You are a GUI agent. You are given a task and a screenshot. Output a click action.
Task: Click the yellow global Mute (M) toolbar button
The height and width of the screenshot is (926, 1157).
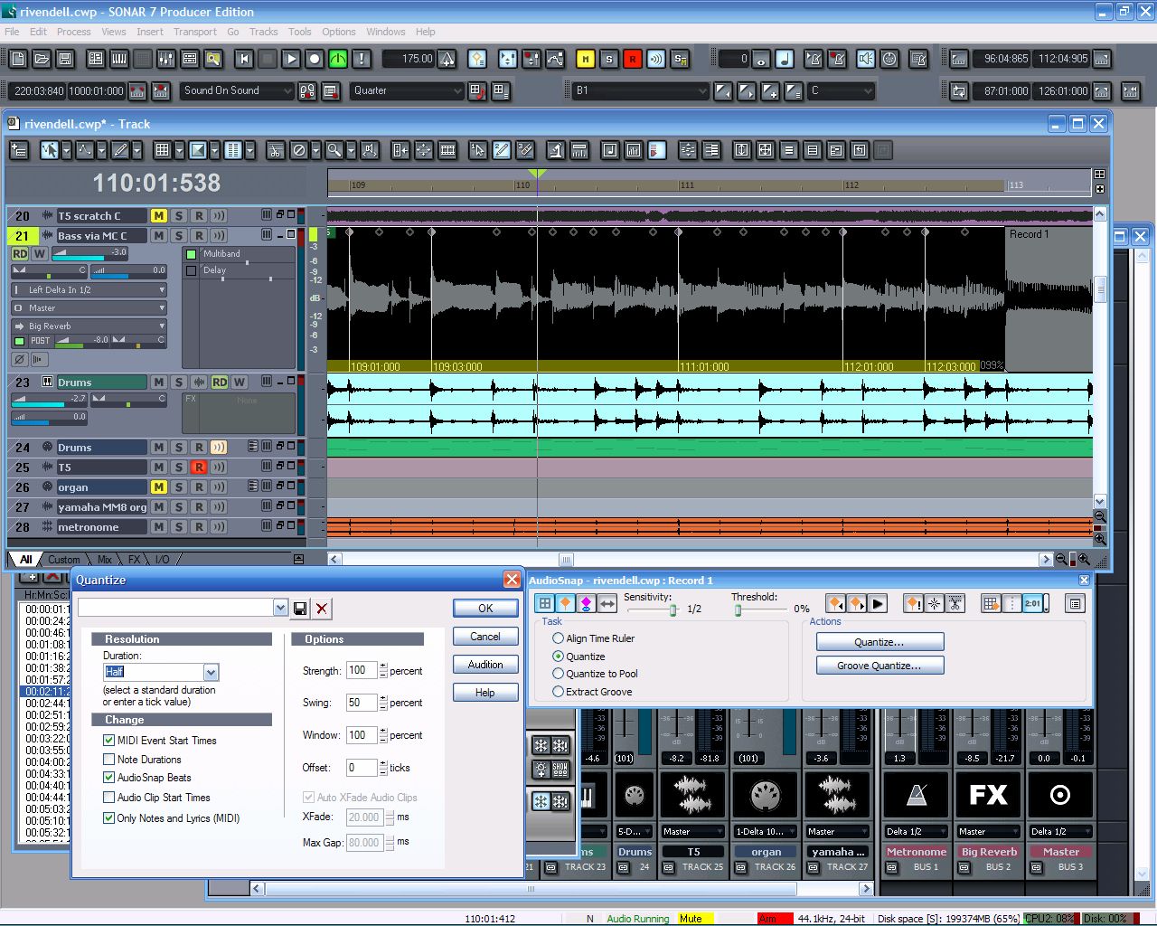[x=586, y=59]
